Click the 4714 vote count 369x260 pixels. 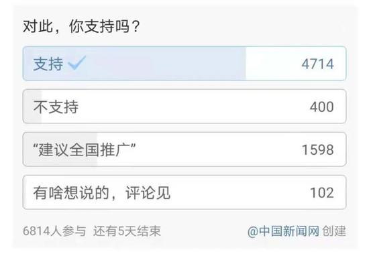pos(318,64)
